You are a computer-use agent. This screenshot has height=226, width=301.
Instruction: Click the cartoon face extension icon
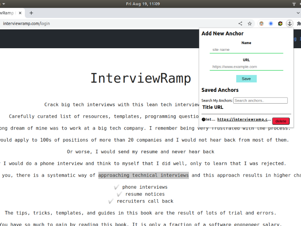pos(261,23)
